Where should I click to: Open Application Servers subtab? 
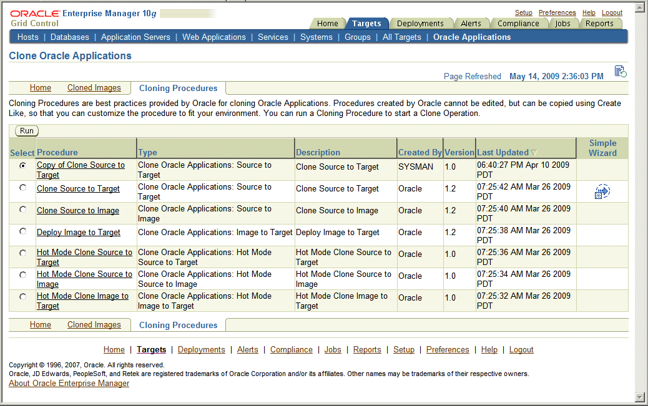point(135,37)
